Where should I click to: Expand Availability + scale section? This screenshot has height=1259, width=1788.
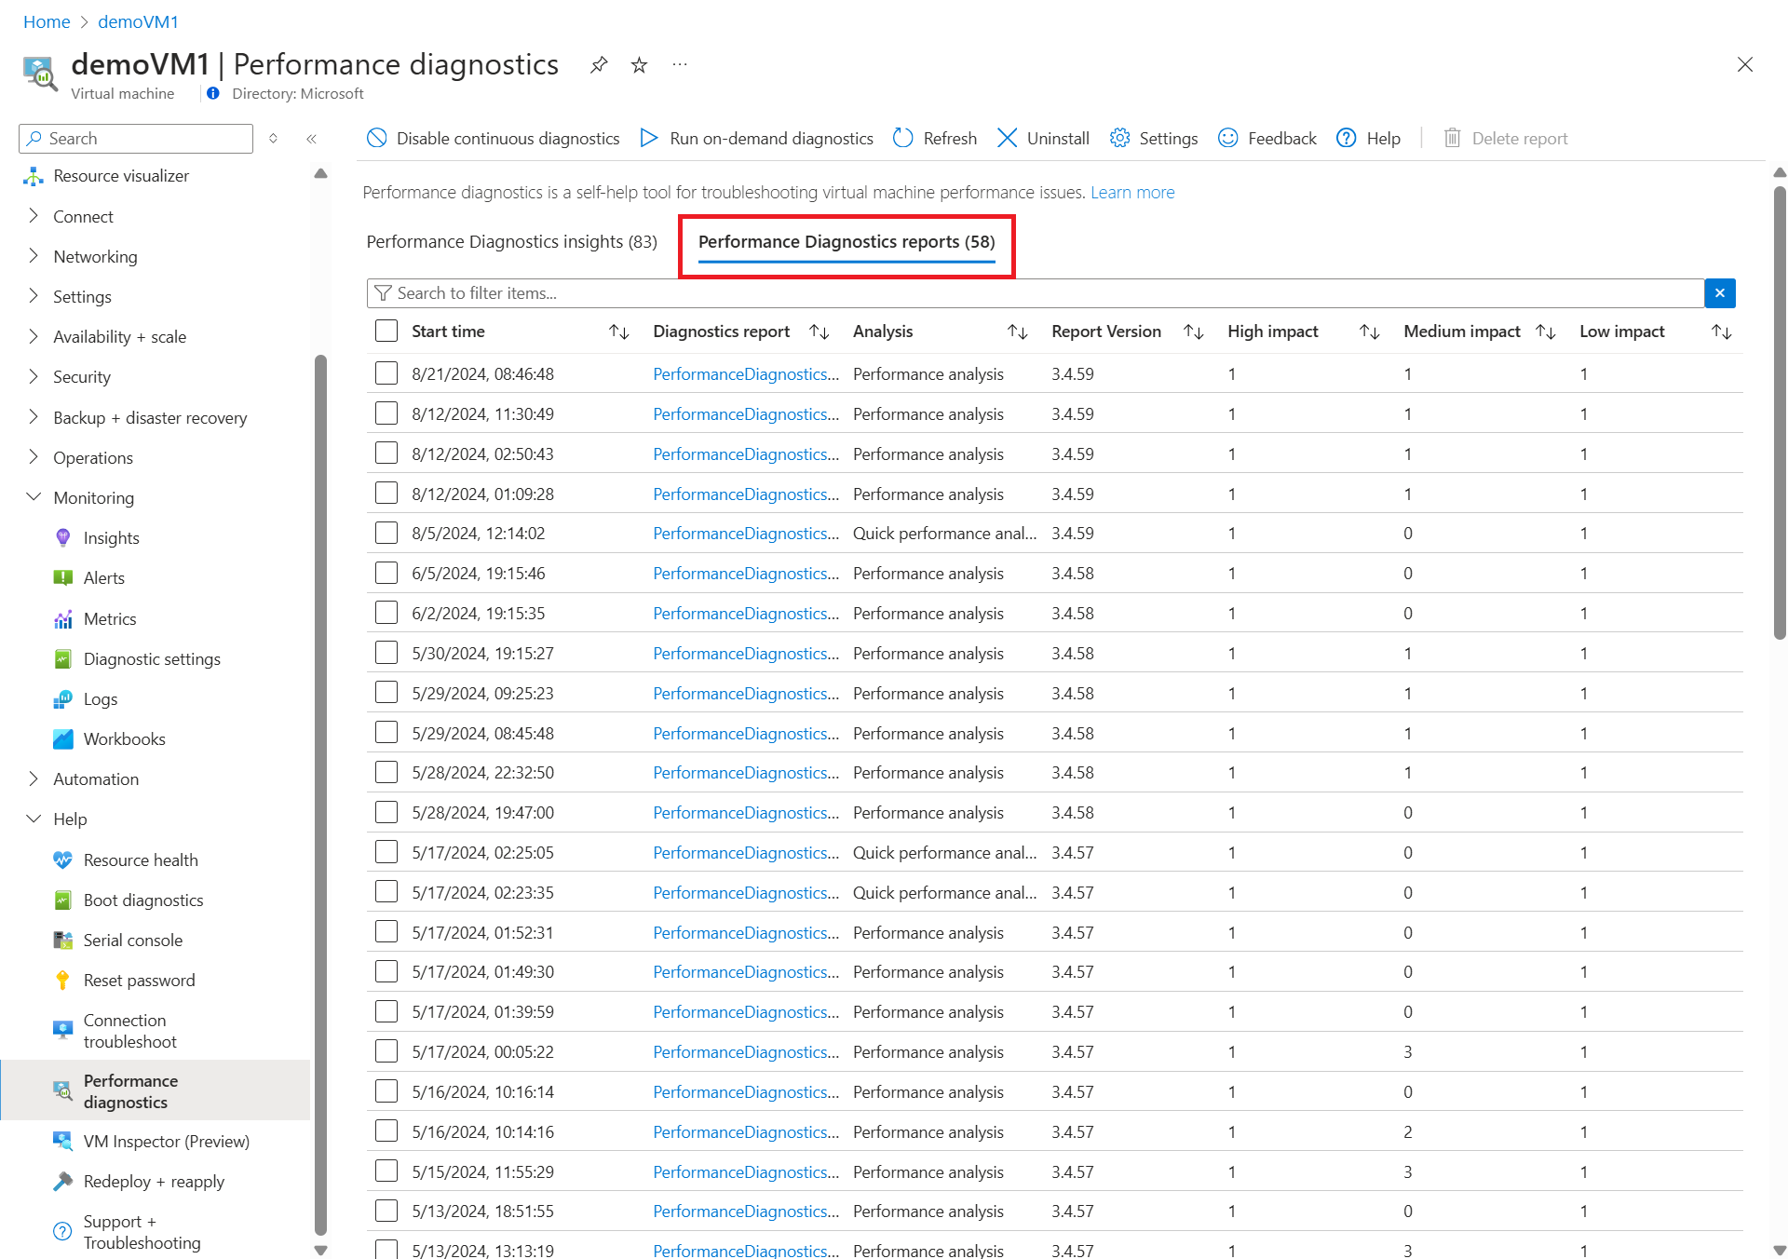tap(34, 336)
